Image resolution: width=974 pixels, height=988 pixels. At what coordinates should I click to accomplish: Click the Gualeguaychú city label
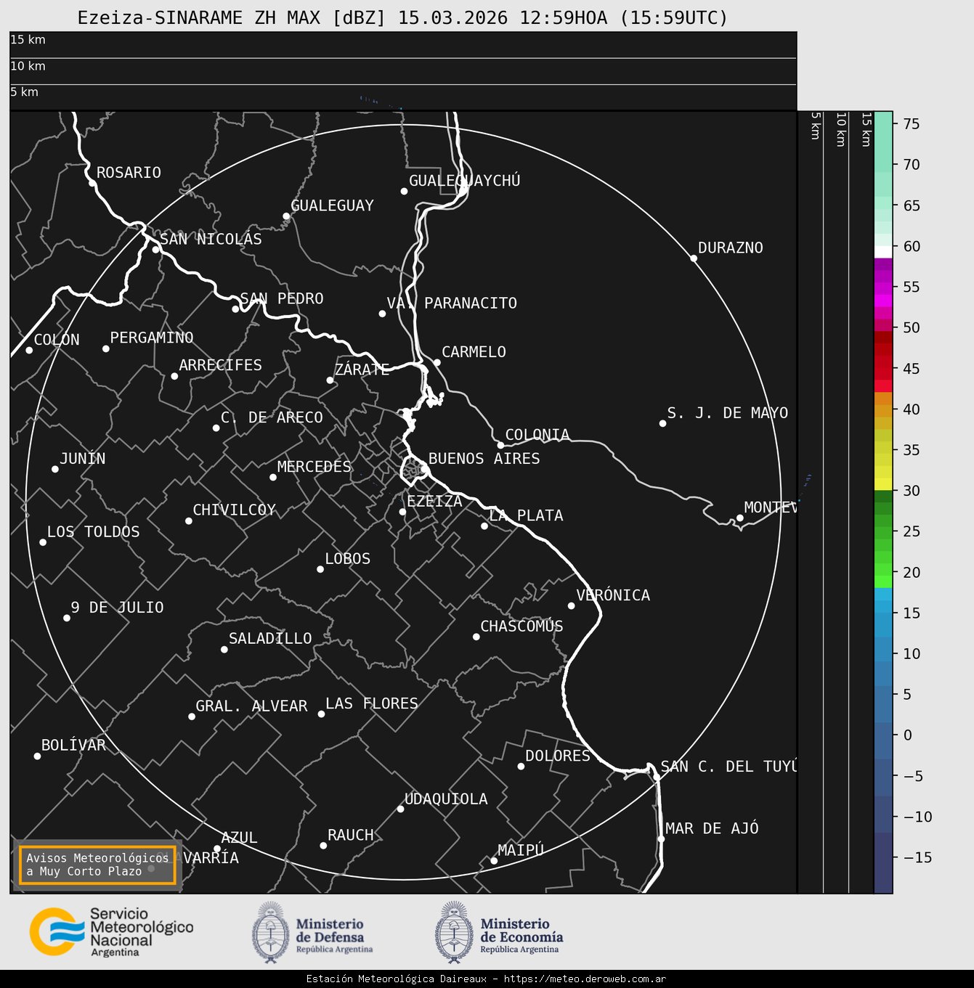tap(464, 181)
